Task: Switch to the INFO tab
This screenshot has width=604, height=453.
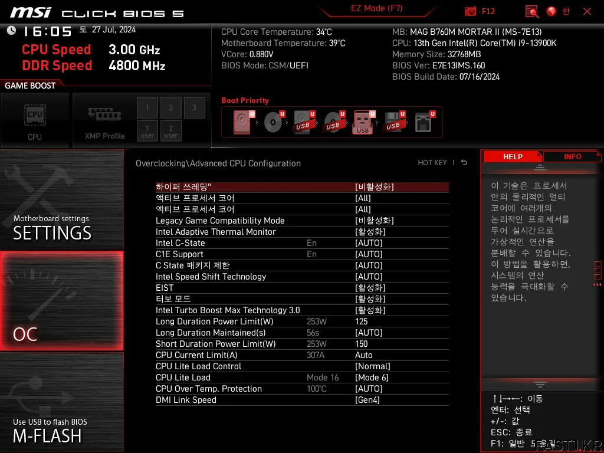Action: 572,156
